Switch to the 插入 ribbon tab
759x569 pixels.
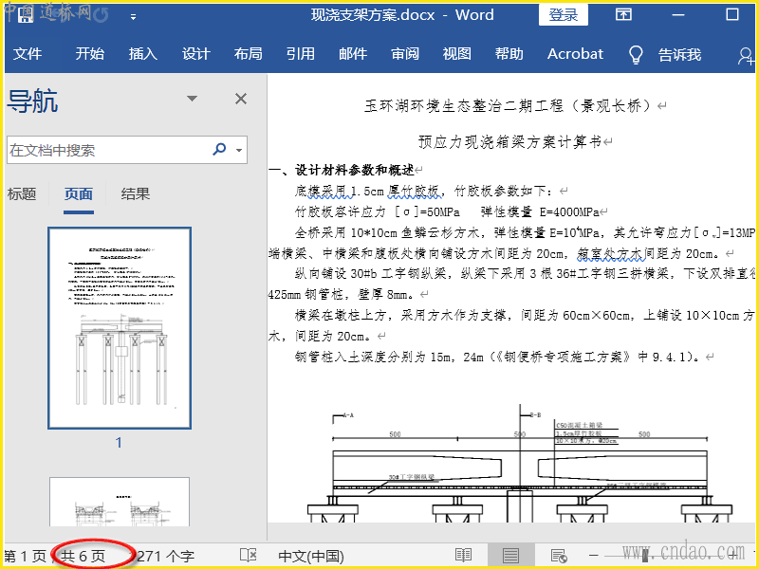click(143, 54)
